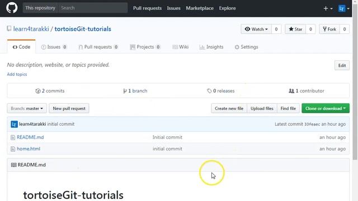Viewport: 358px width, 201px height.
Task: Open the Initial commit message for README.md
Action: [167, 137]
